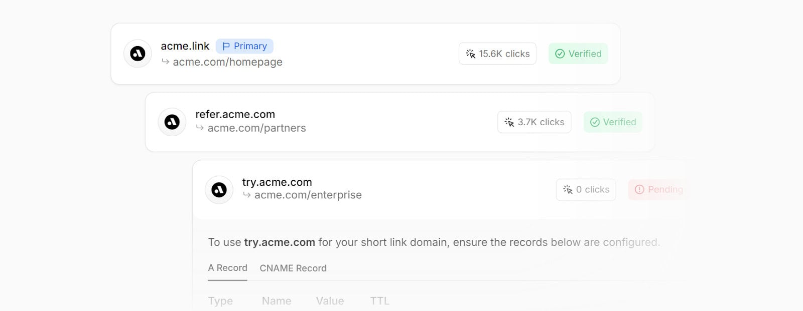Open the 0 clicks stats button
This screenshot has width=803, height=311.
point(586,189)
